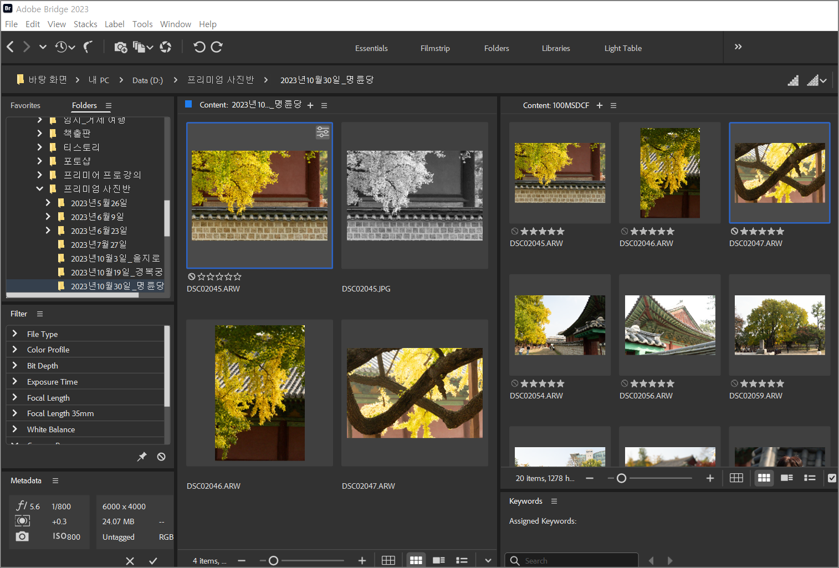Pin the filter when browsing
Screen dimensions: 839x568
pyautogui.click(x=142, y=457)
